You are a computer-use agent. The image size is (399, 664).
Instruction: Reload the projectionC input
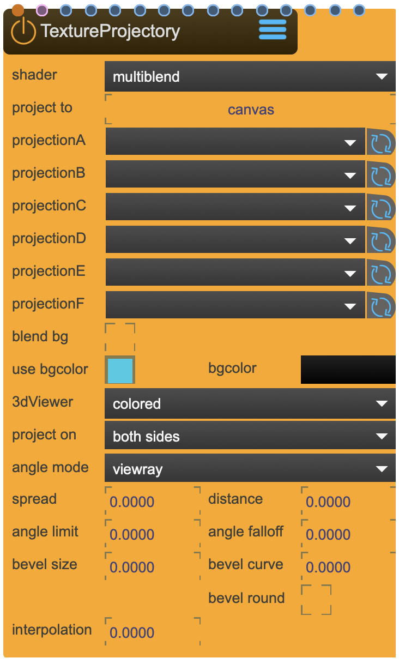click(x=382, y=208)
